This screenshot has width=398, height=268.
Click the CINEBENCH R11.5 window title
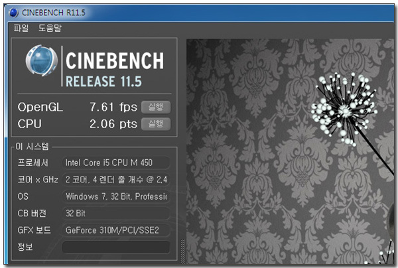54,13
